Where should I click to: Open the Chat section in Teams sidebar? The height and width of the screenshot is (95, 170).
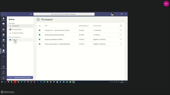coord(3,24)
